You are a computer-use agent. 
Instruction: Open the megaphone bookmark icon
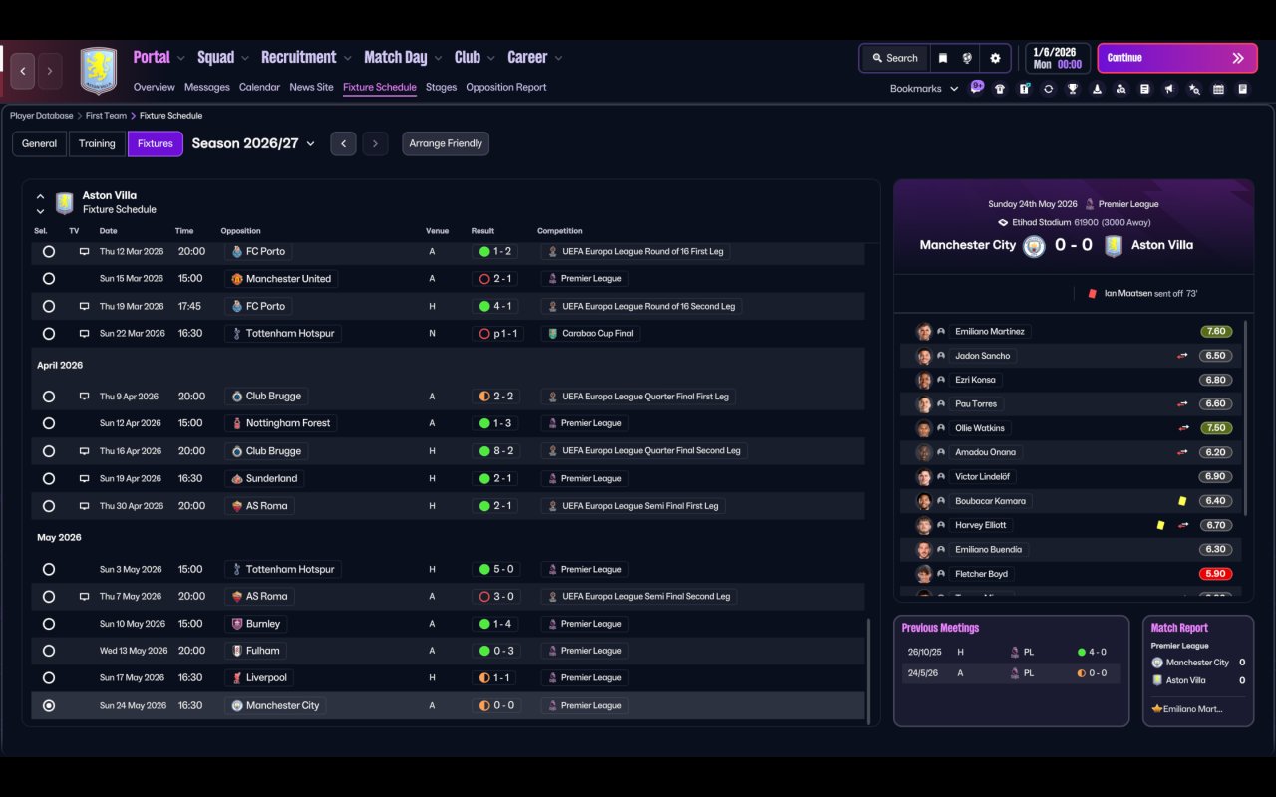(x=1169, y=89)
